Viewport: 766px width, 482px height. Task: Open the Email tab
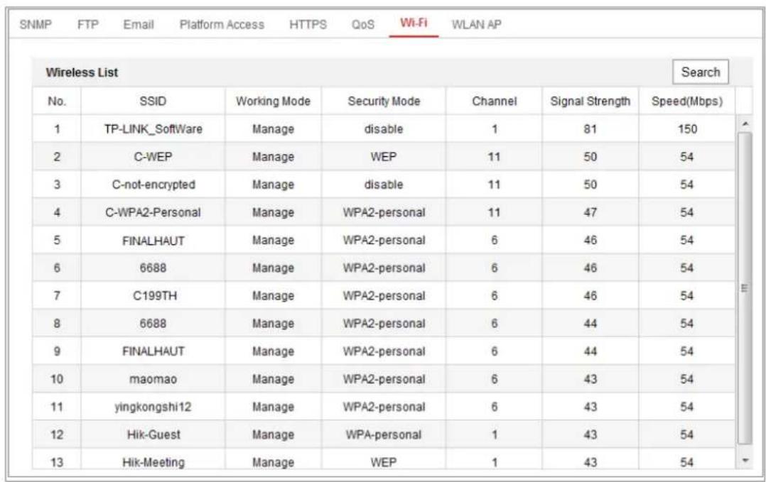[139, 24]
